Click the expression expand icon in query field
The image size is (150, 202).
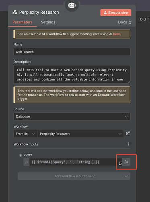click(x=120, y=164)
